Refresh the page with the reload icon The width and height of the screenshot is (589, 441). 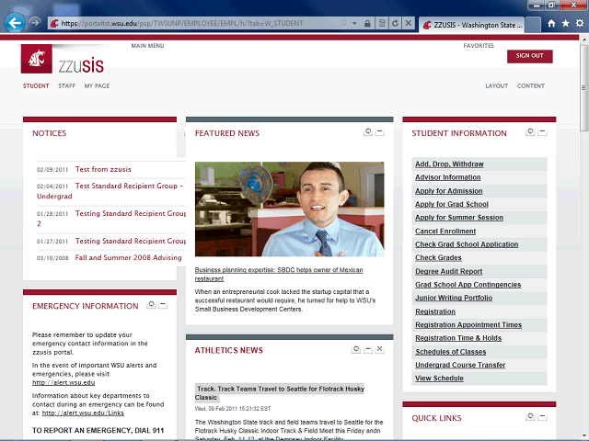click(395, 23)
